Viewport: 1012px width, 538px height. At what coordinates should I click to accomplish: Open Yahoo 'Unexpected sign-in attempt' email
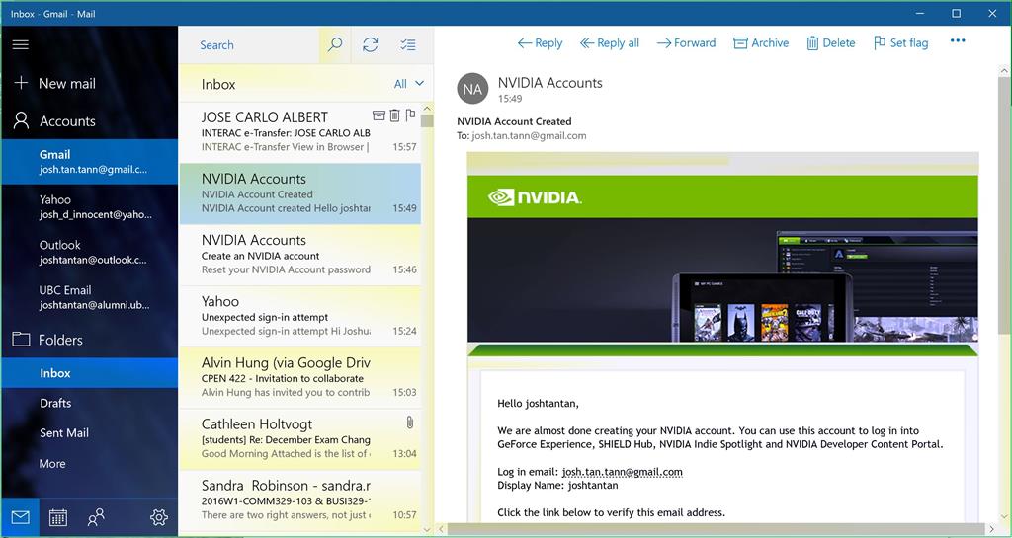(x=300, y=316)
